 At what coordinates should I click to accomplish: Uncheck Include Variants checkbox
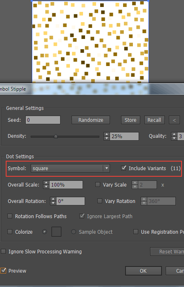point(123,168)
